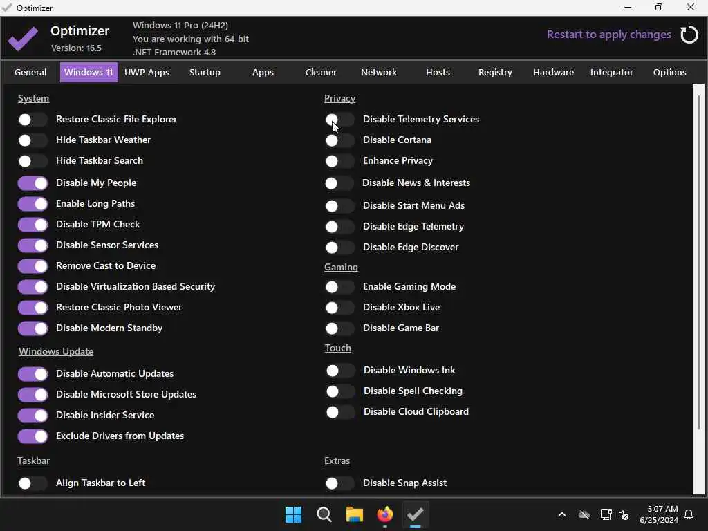Turn on Hide Taskbar Search

click(x=32, y=161)
